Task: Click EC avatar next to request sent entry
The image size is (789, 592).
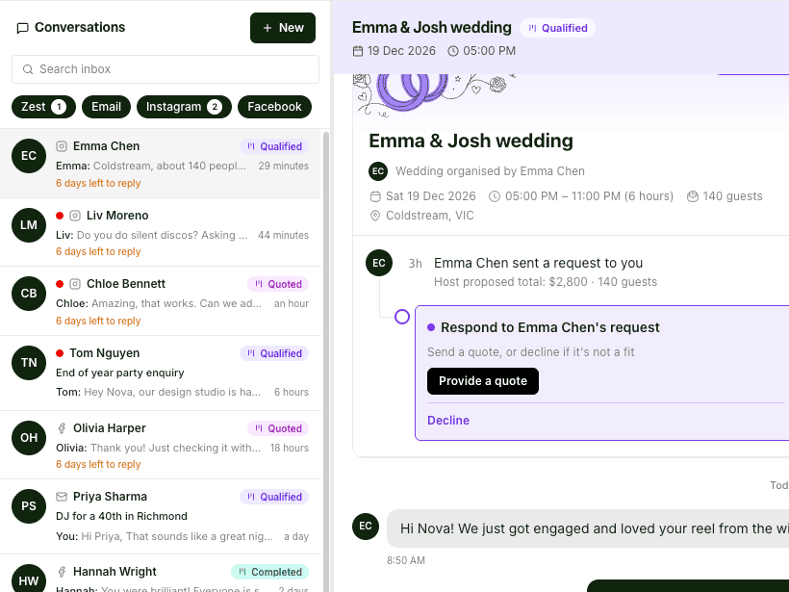Action: [x=379, y=263]
